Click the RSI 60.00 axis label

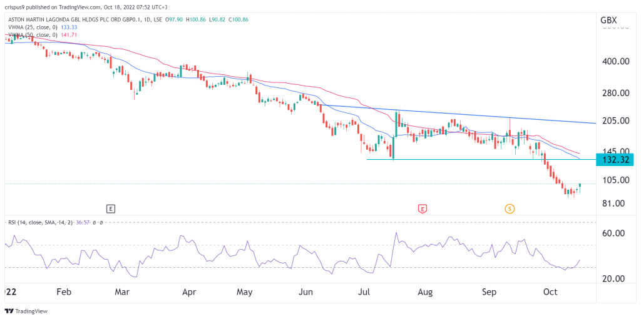[x=613, y=233]
